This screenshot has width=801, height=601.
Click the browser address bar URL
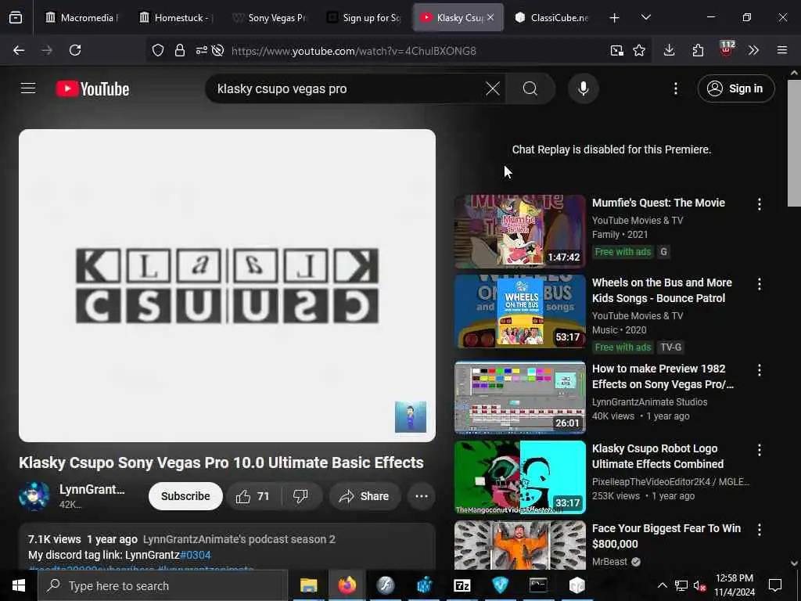tap(354, 51)
